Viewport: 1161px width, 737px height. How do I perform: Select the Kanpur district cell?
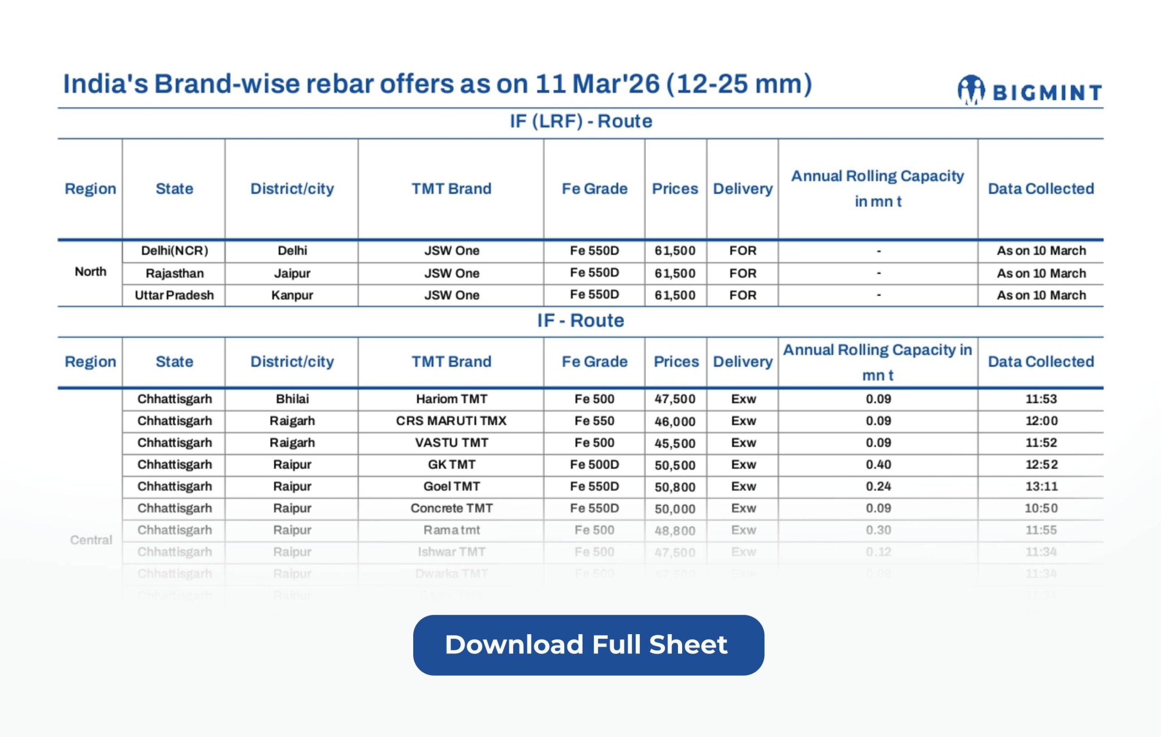292,295
